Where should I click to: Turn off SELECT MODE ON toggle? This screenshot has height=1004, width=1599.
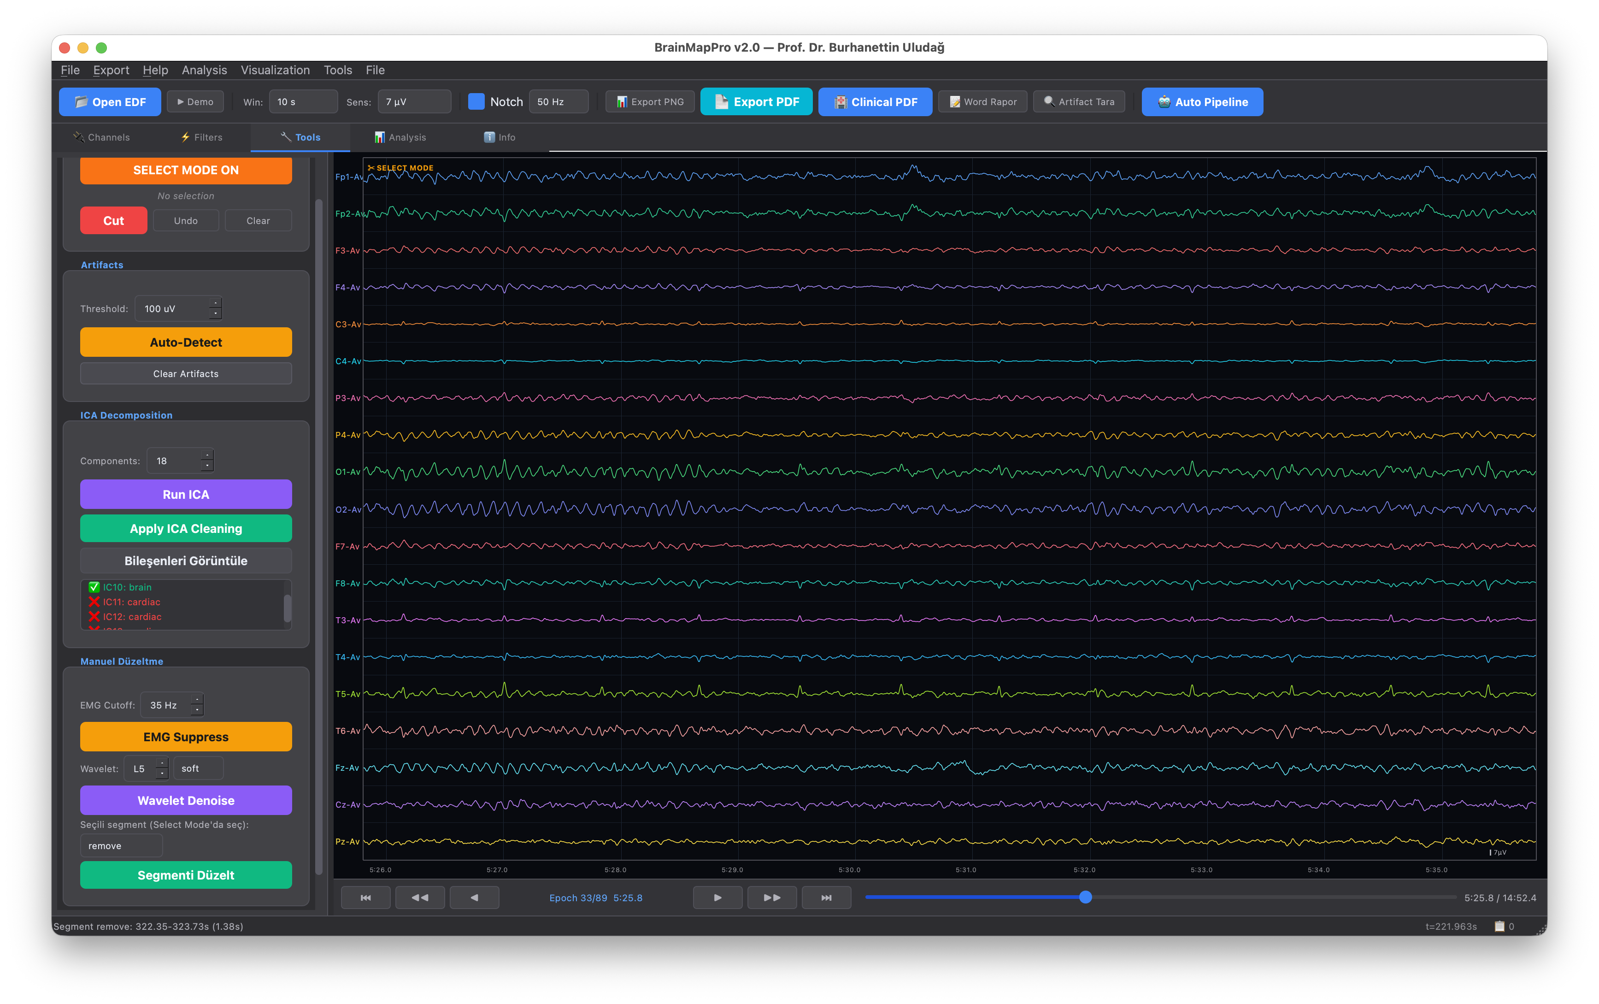point(186,170)
